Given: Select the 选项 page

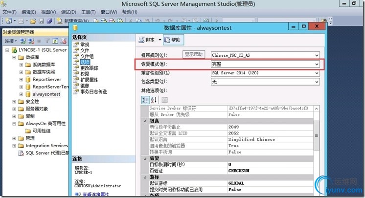Looking at the screenshot, I should click(85, 62).
